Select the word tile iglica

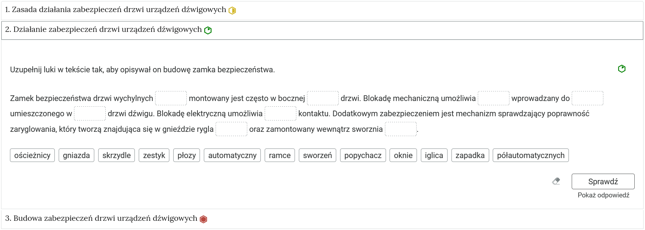[x=434, y=155]
